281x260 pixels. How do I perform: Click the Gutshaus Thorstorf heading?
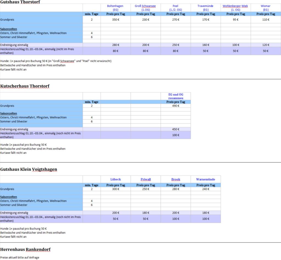tap(20, 2)
